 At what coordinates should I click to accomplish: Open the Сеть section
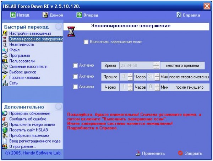click(13, 83)
